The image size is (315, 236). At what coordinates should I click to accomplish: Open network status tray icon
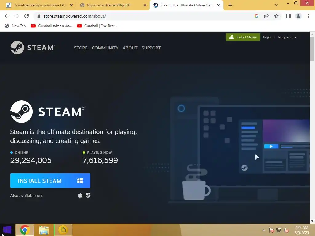tap(279, 230)
